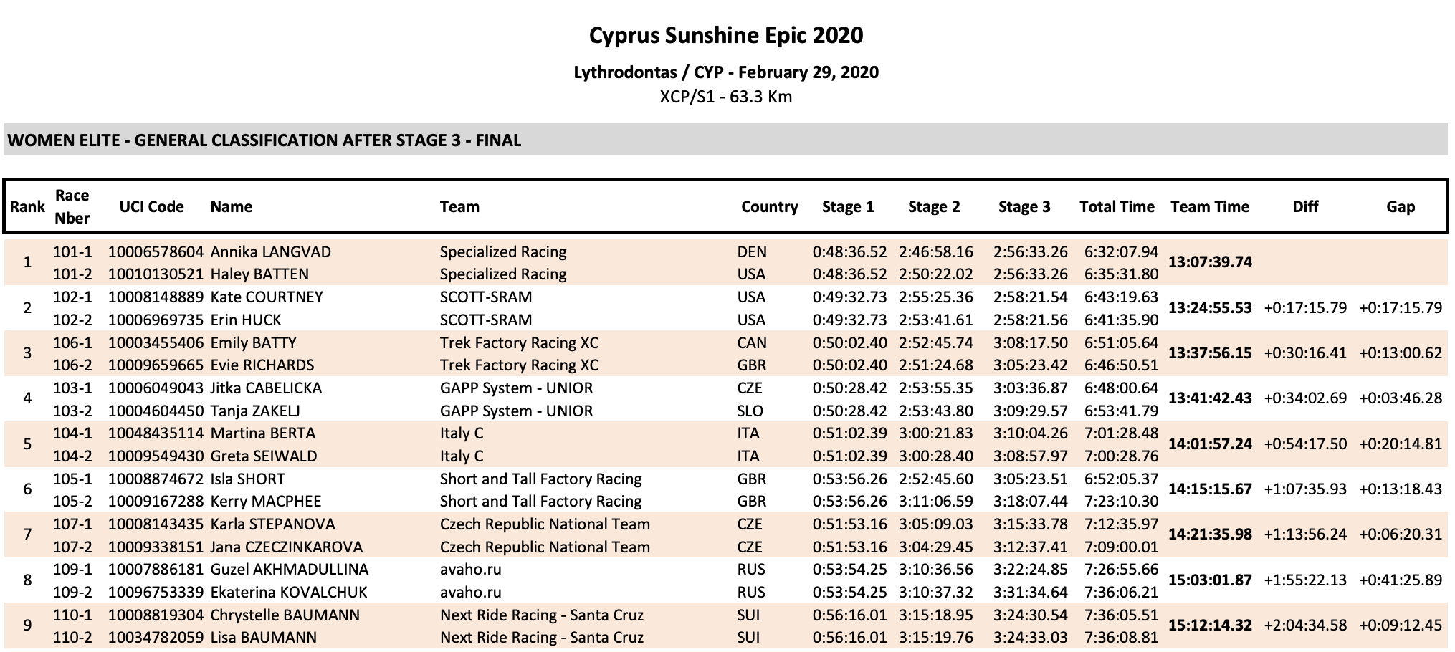Image resolution: width=1455 pixels, height=652 pixels.
Task: Click the Stage 2 column header
Action: [934, 207]
